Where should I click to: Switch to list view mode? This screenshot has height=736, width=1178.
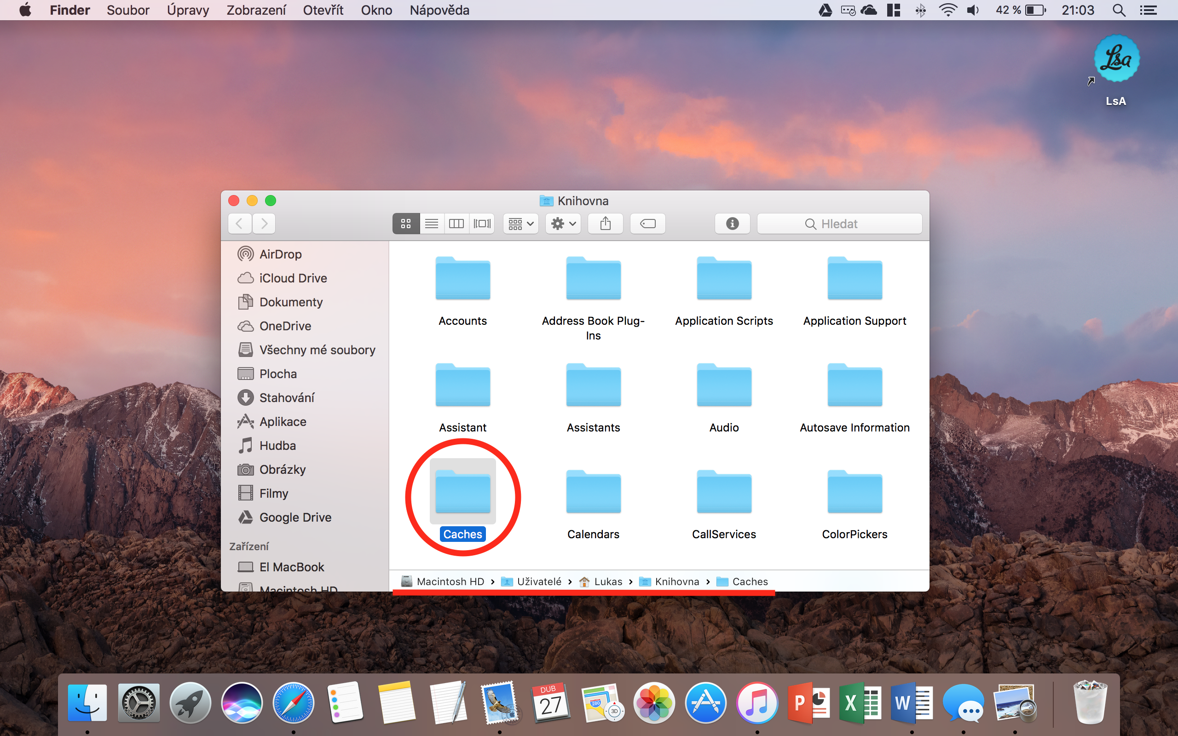point(431,224)
